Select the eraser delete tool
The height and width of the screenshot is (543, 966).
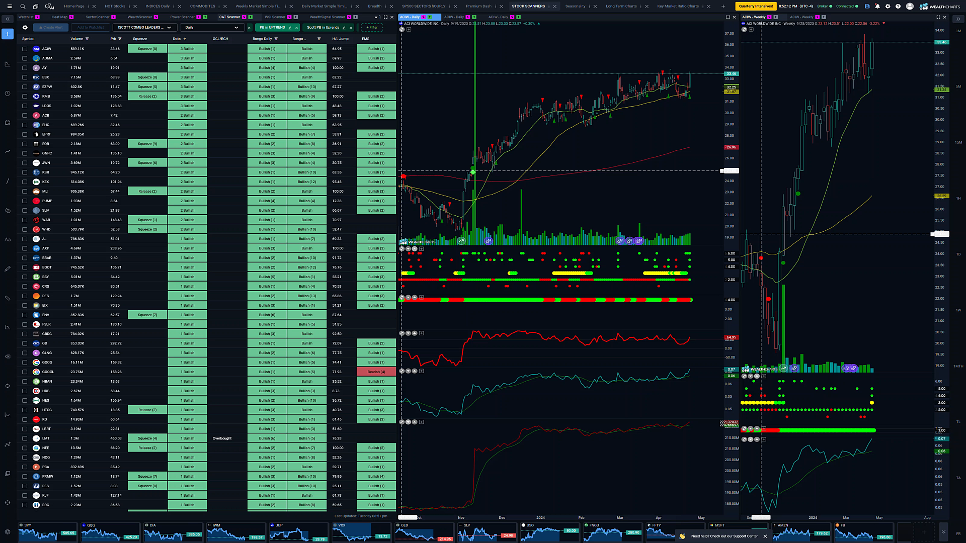(8, 356)
